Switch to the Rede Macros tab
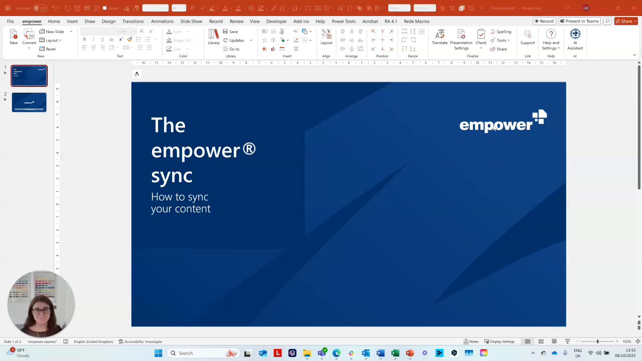The image size is (642, 361). tap(417, 21)
